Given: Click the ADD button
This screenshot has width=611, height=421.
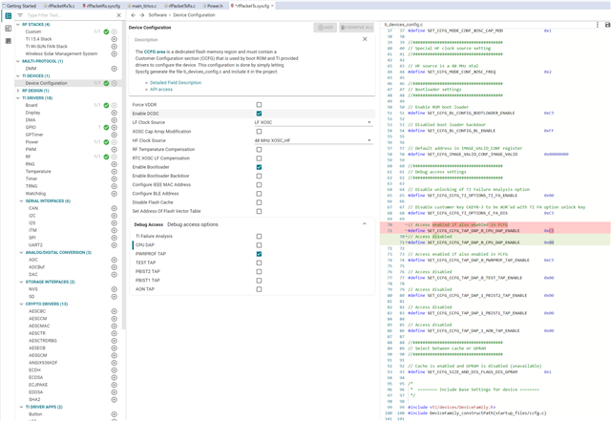Looking at the screenshot, I should (x=326, y=28).
